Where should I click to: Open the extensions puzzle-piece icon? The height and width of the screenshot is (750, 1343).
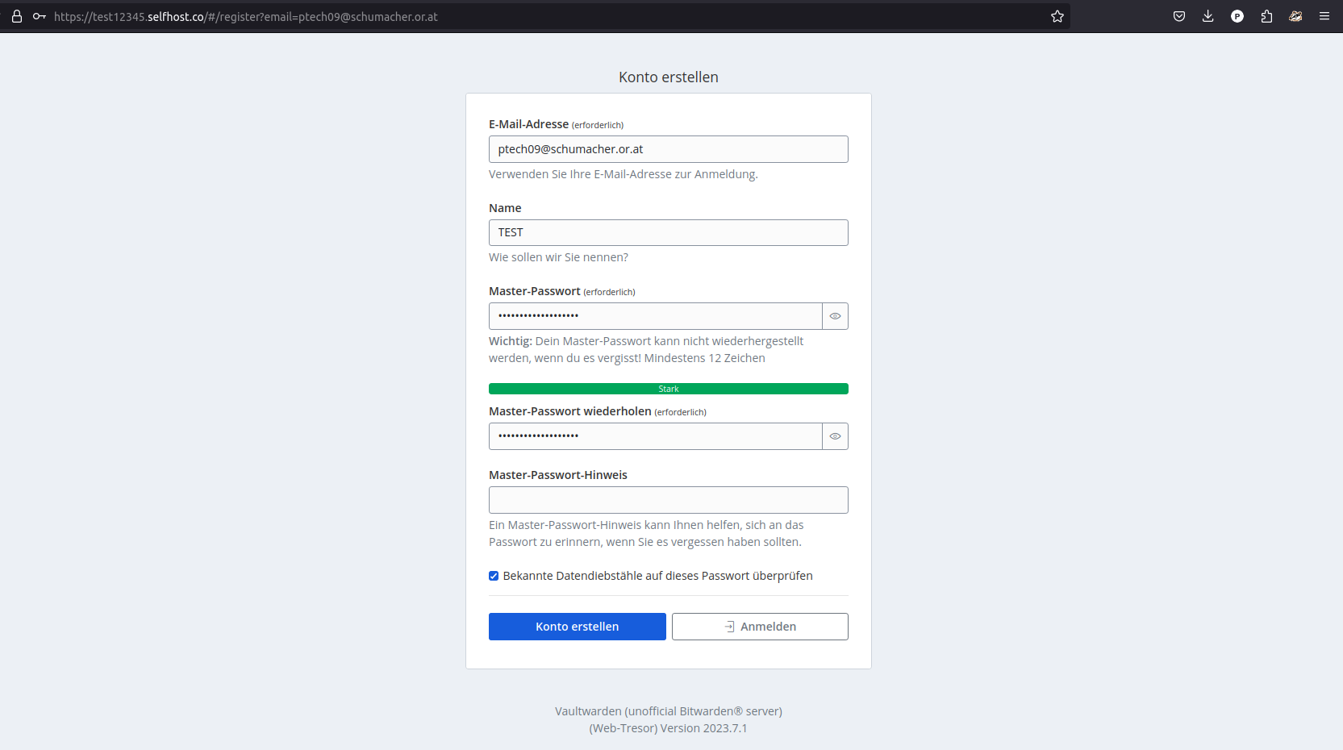(x=1266, y=16)
